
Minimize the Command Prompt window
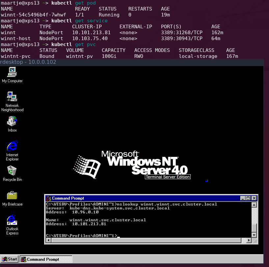[x=242, y=198]
